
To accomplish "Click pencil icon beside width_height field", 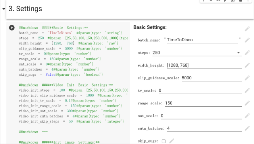I will click(247, 65).
